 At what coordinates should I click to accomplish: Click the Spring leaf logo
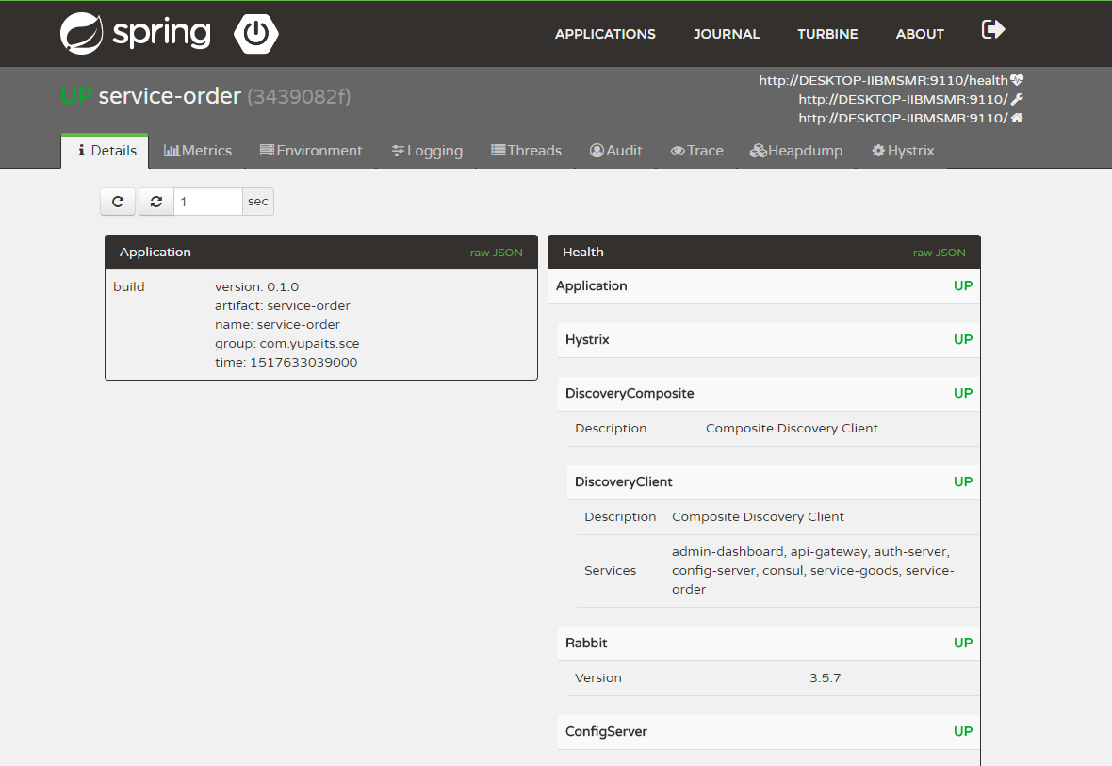coord(82,34)
